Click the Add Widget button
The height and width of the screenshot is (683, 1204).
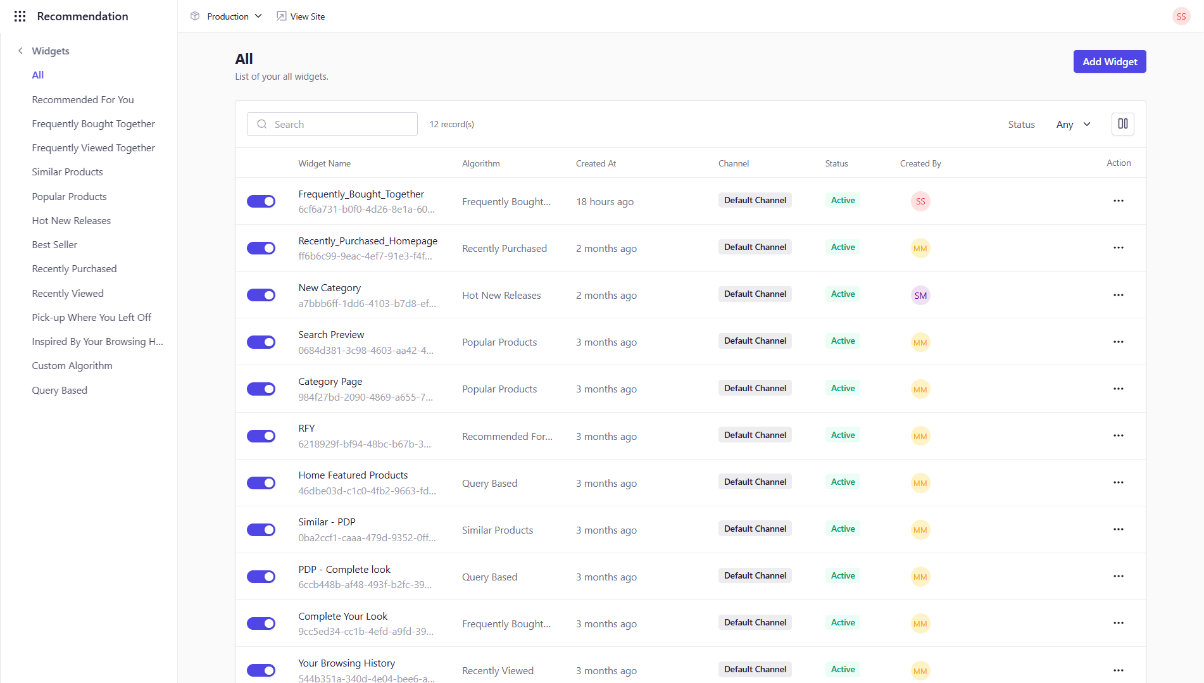(1109, 61)
